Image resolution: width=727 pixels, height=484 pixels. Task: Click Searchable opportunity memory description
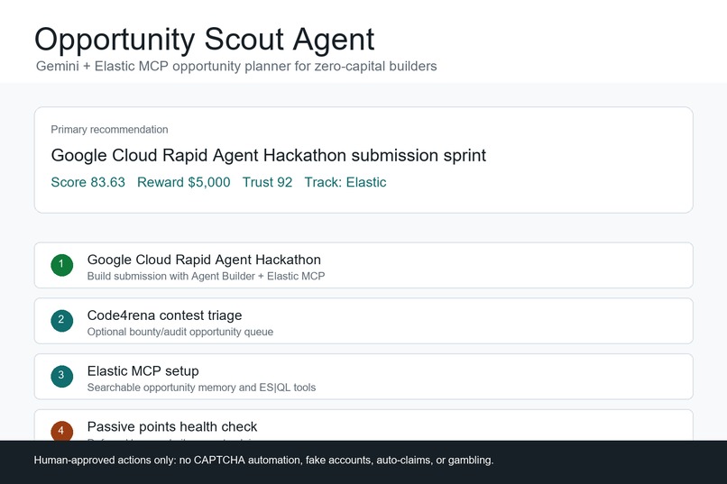[x=202, y=388]
